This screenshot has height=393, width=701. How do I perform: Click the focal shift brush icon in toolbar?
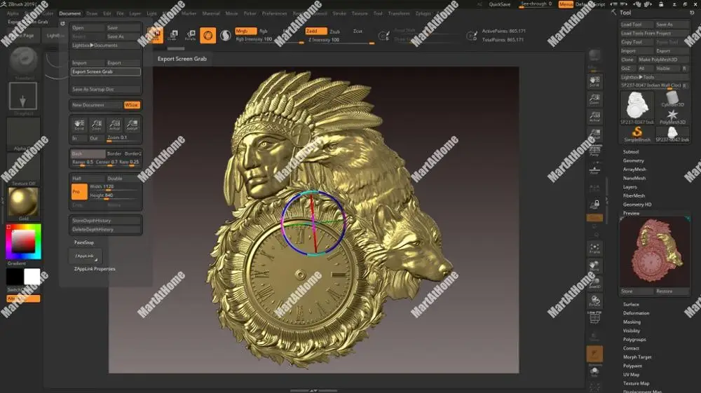383,36
